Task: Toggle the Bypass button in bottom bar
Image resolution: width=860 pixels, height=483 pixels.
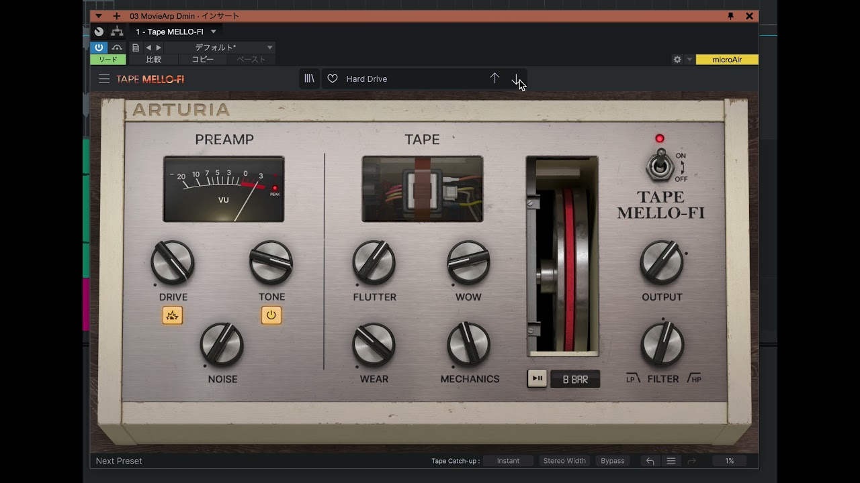Action: click(x=613, y=461)
